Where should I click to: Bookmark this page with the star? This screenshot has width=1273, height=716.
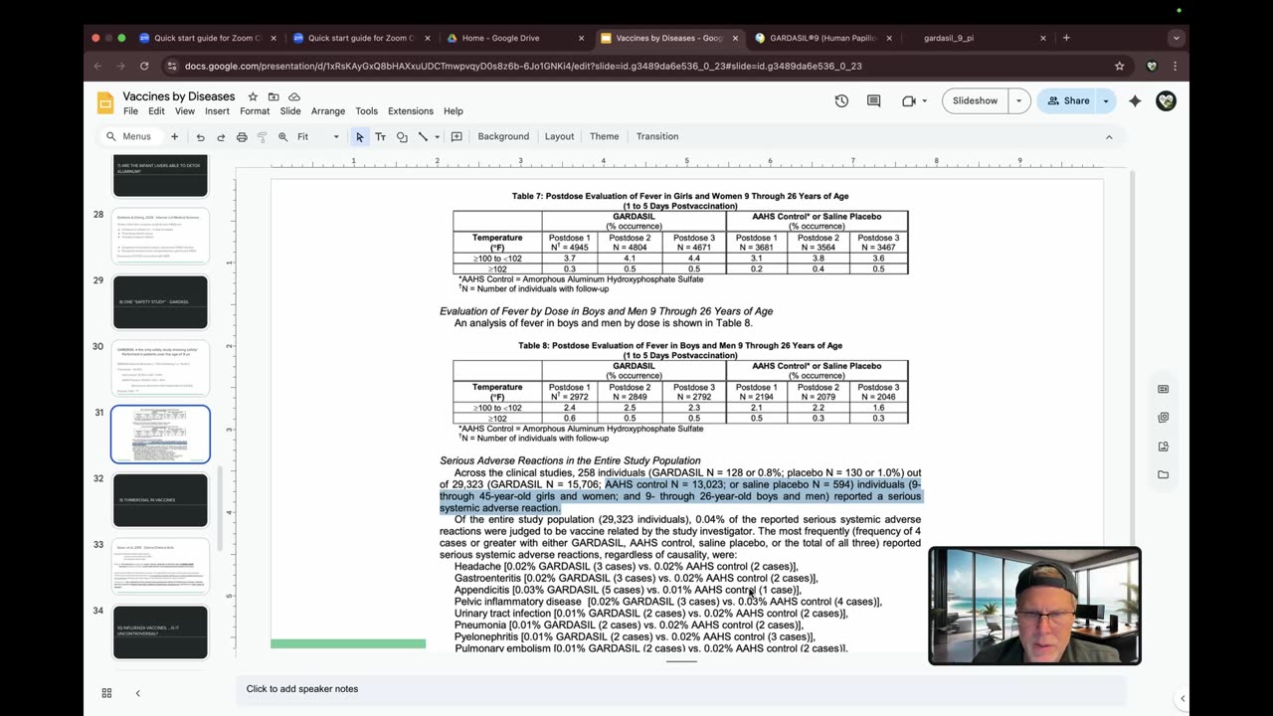click(x=1120, y=66)
